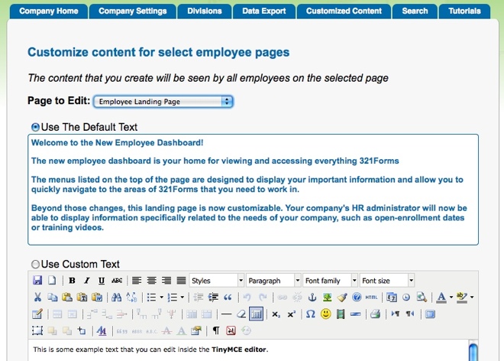This screenshot has width=504, height=361.
Task: Apply italic formatting in the editor
Action: click(86, 281)
